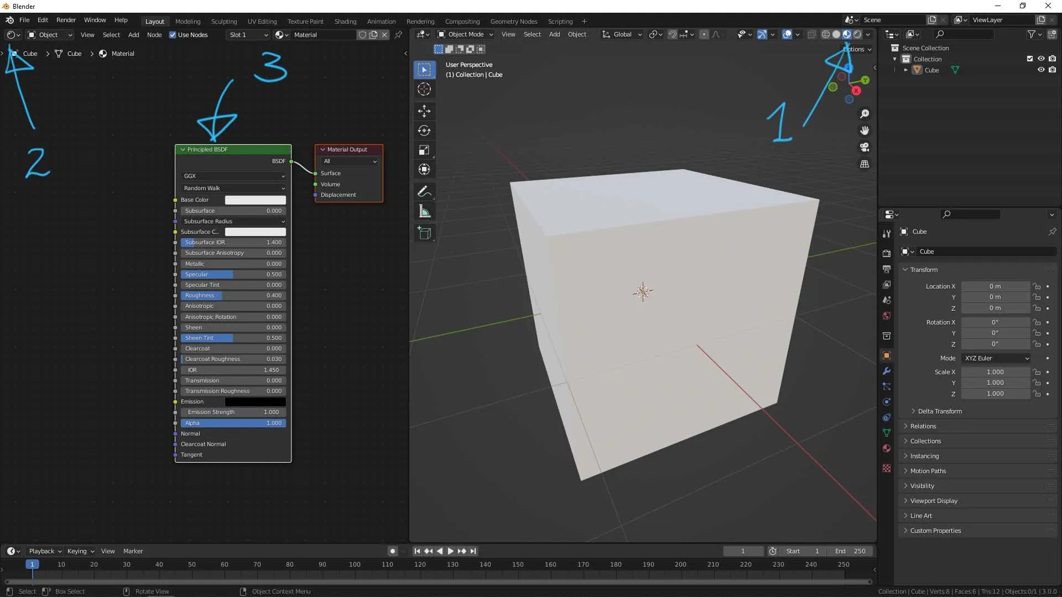Open the Playback popover
Image resolution: width=1062 pixels, height=597 pixels.
click(45, 551)
